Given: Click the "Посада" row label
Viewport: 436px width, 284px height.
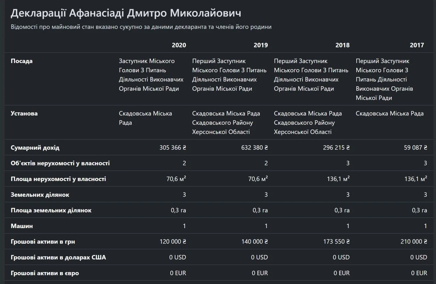Looking at the screenshot, I should click(x=22, y=61).
